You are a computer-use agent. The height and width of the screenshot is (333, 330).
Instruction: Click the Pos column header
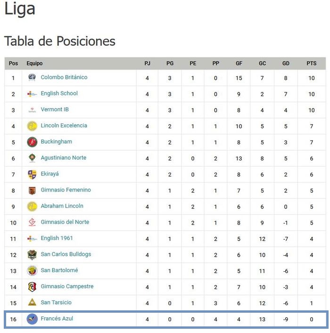[x=13, y=64]
